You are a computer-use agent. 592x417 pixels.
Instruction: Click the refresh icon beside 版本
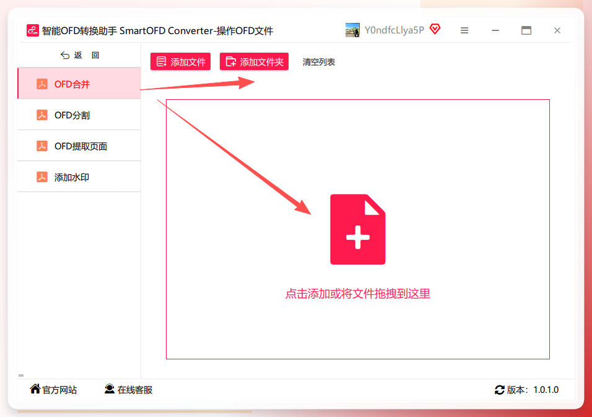click(x=500, y=390)
